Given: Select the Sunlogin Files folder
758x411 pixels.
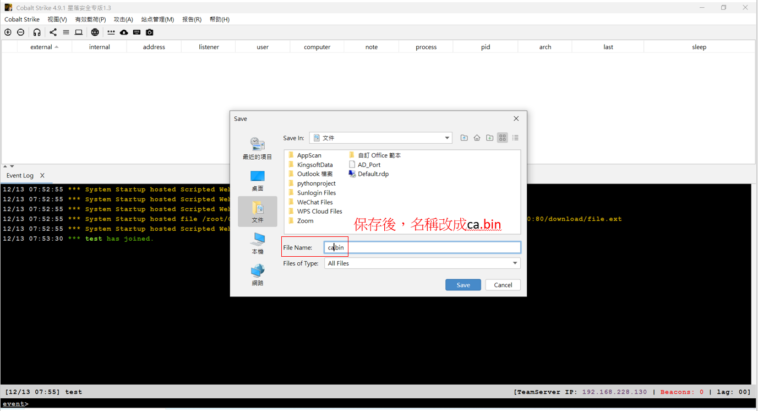Looking at the screenshot, I should (312, 193).
